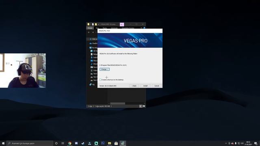Select Ağ (network) in the Explorer sidebar

(x=92, y=85)
